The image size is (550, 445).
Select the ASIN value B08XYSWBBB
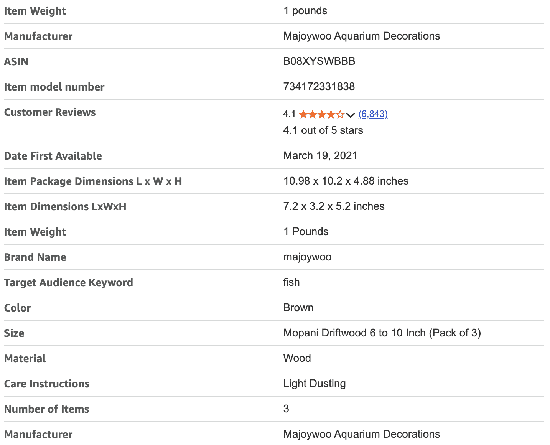click(x=319, y=61)
